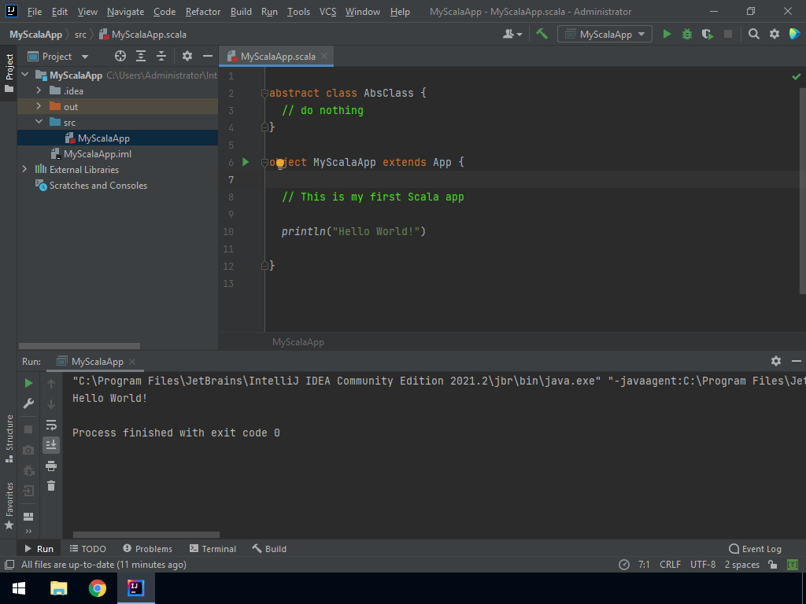The image size is (806, 604).
Task: Click the Build Project hammer icon
Action: point(542,34)
